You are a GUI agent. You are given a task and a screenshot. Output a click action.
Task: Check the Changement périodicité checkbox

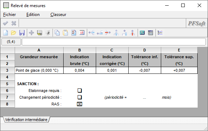[x=80, y=97]
